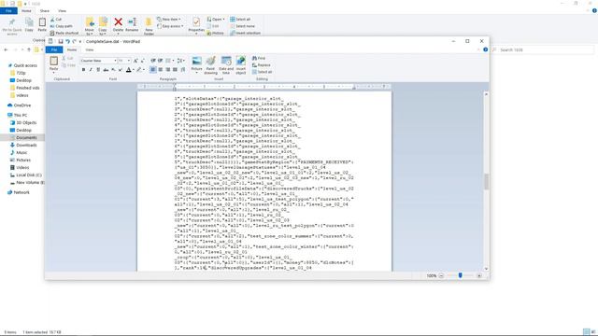Click Find in the WordPad Editing group
The image size is (598, 336).
tap(259, 58)
